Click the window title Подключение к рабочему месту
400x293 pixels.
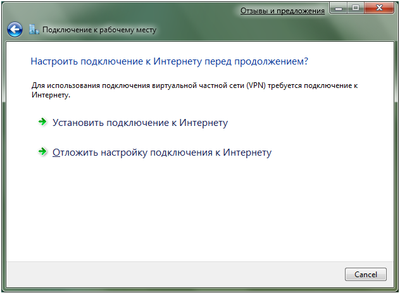[x=99, y=30]
